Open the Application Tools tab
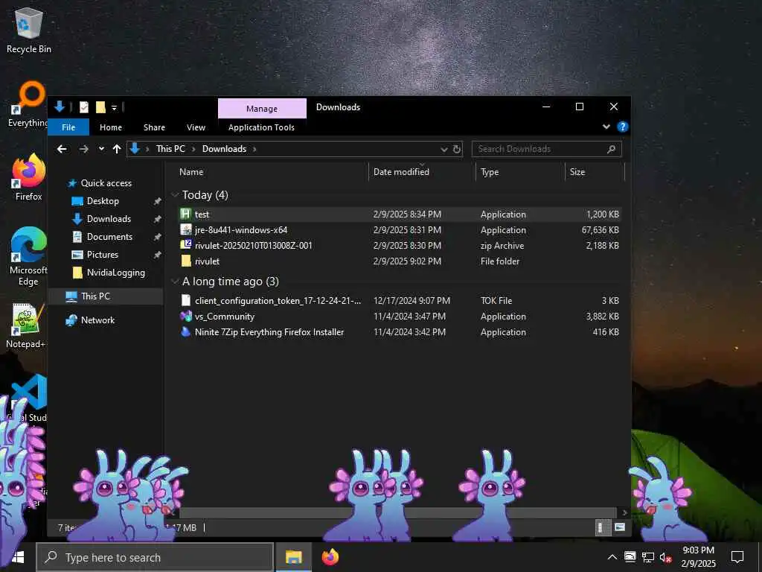 pyautogui.click(x=261, y=127)
